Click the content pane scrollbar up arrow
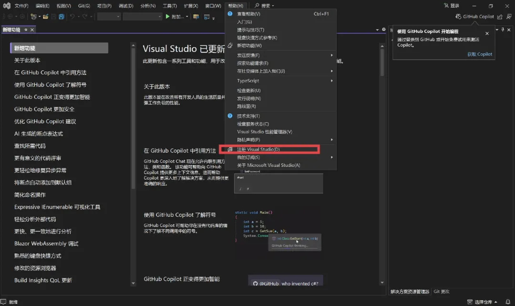The width and height of the screenshot is (515, 306). [x=382, y=46]
